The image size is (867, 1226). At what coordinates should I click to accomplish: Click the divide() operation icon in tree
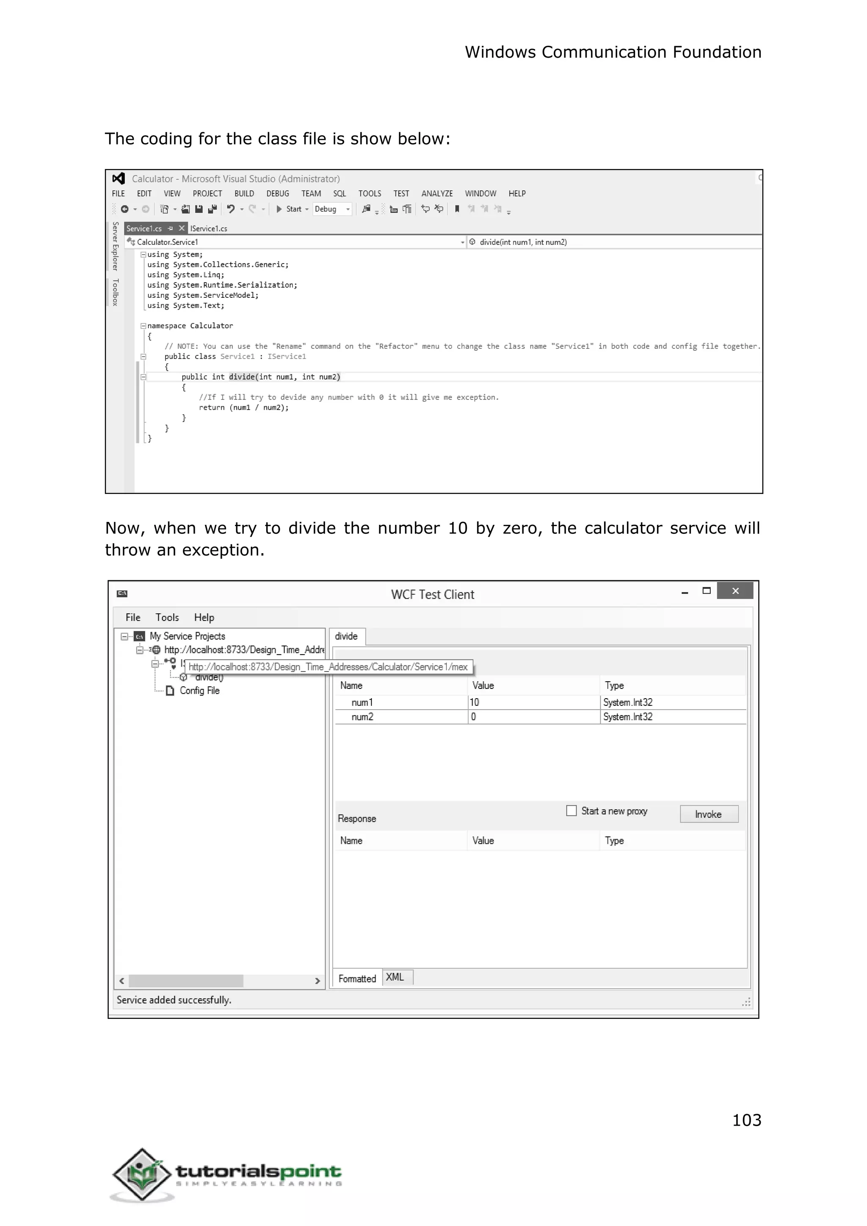(183, 677)
